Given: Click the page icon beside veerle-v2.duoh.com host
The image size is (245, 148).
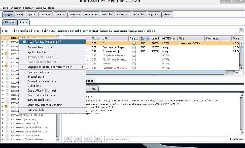Looking at the screenshot, I should click(7, 115).
